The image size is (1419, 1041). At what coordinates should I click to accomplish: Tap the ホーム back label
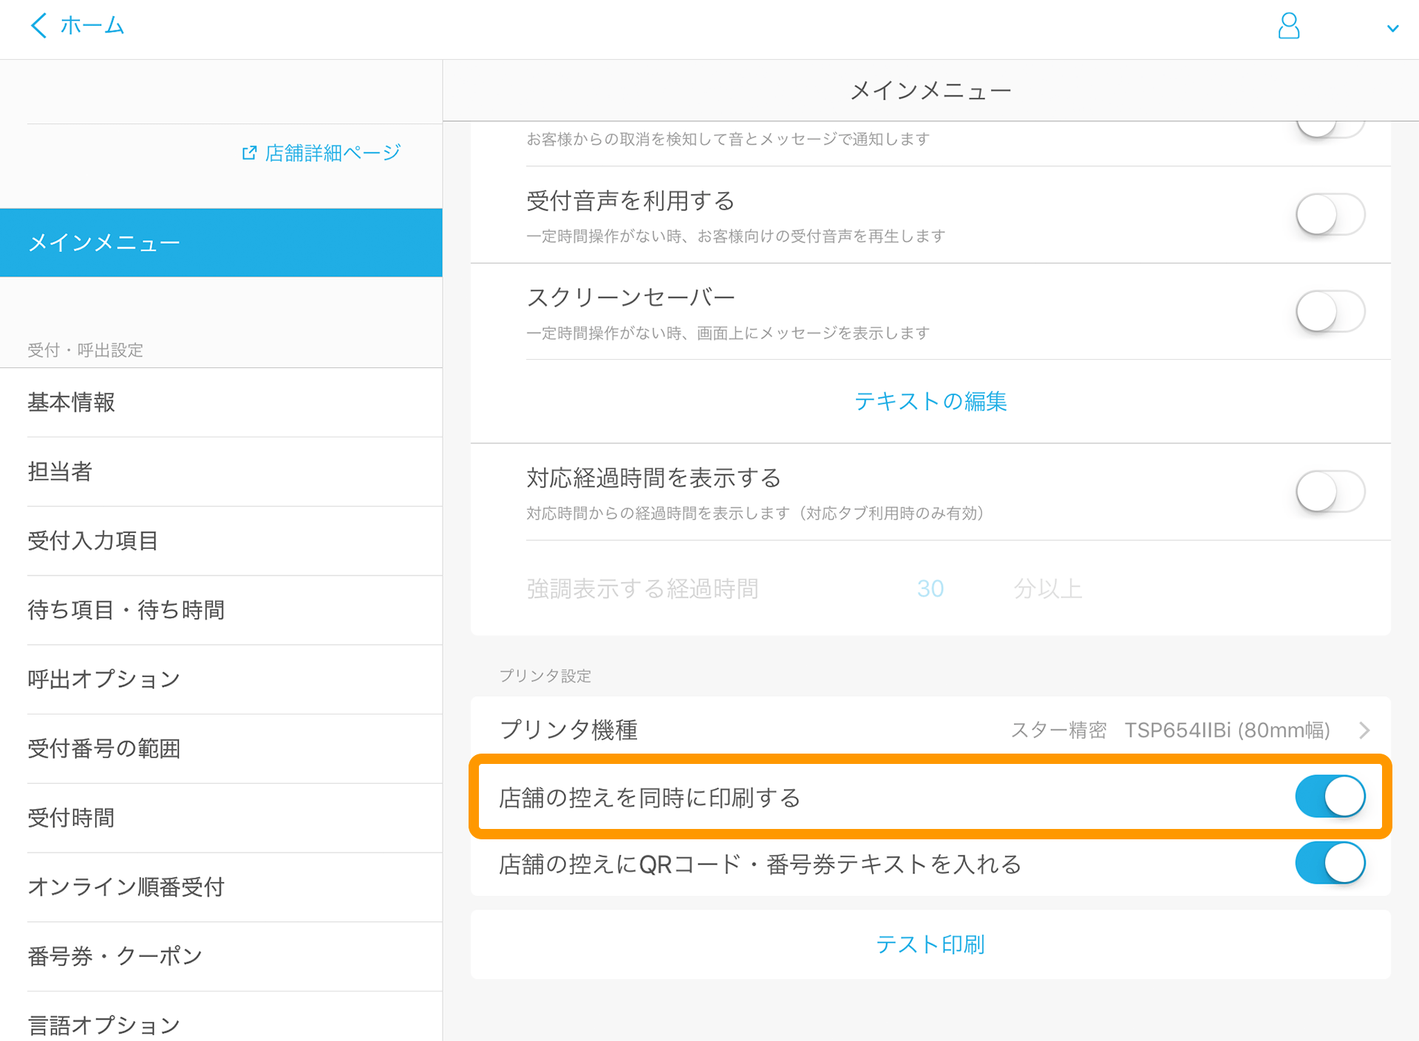tap(92, 25)
